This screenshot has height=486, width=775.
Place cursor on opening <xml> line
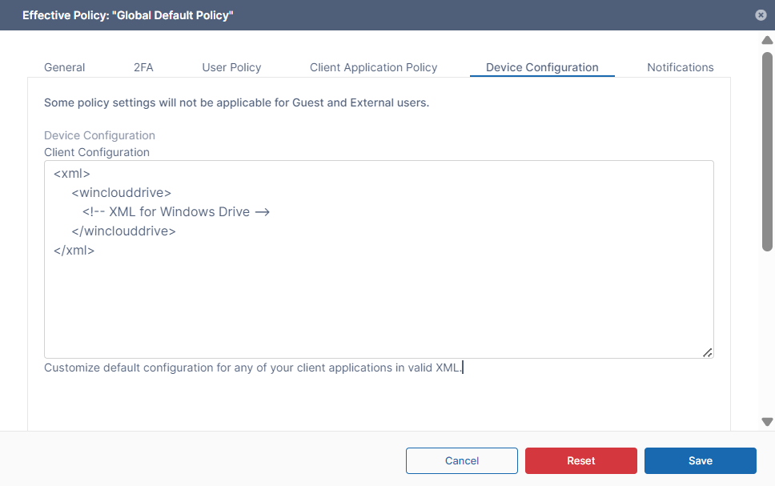pos(72,173)
